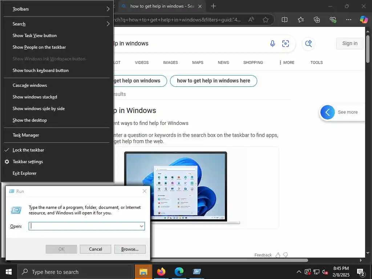Close the 'how to get help' tab
Viewport: 372px width, 279px height.
200,7
